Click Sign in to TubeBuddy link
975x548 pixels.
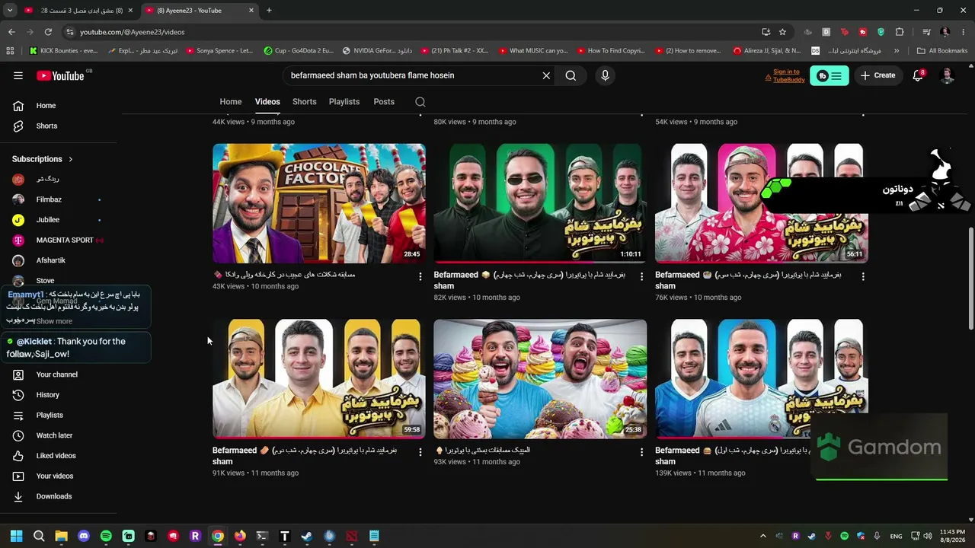[x=788, y=75]
